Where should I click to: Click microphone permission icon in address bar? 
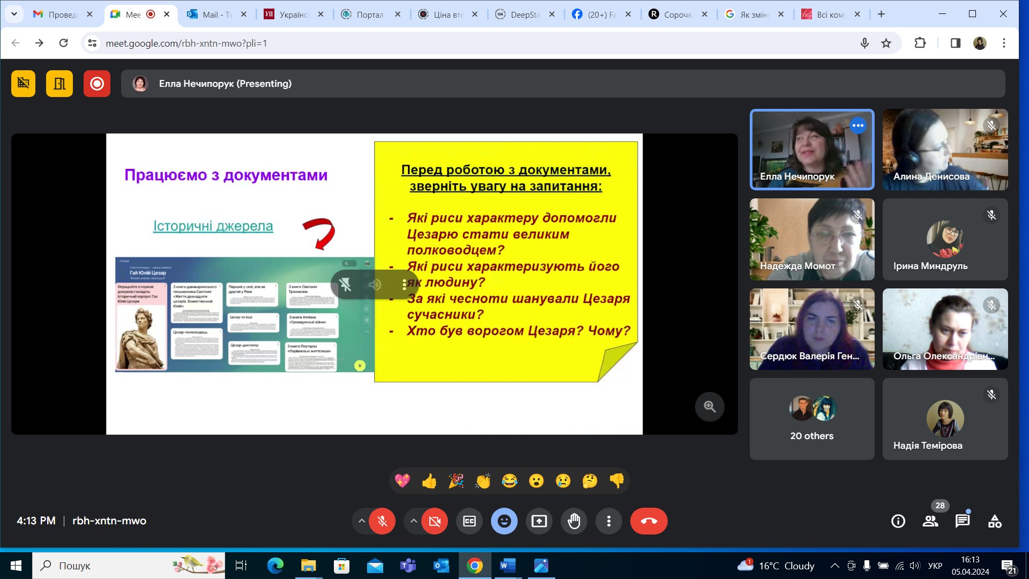864,43
